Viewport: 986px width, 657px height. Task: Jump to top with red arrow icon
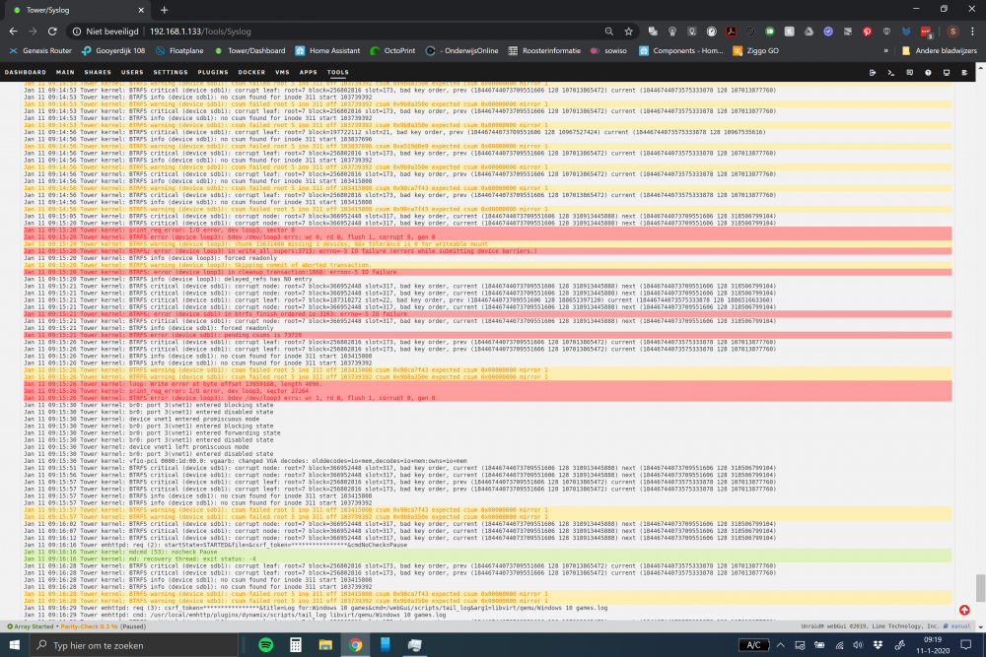tap(964, 610)
